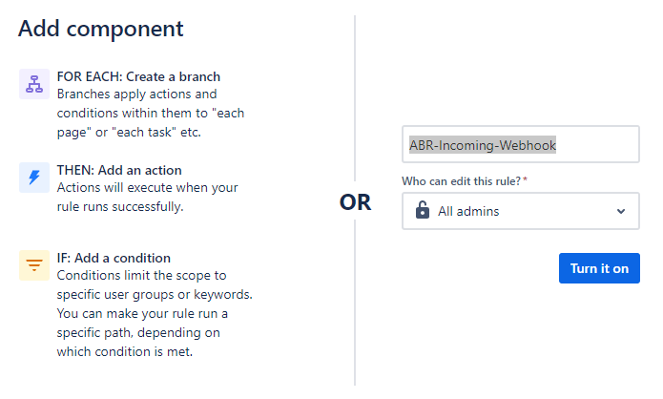Choose 'IF: Add a condition' option

(x=114, y=258)
